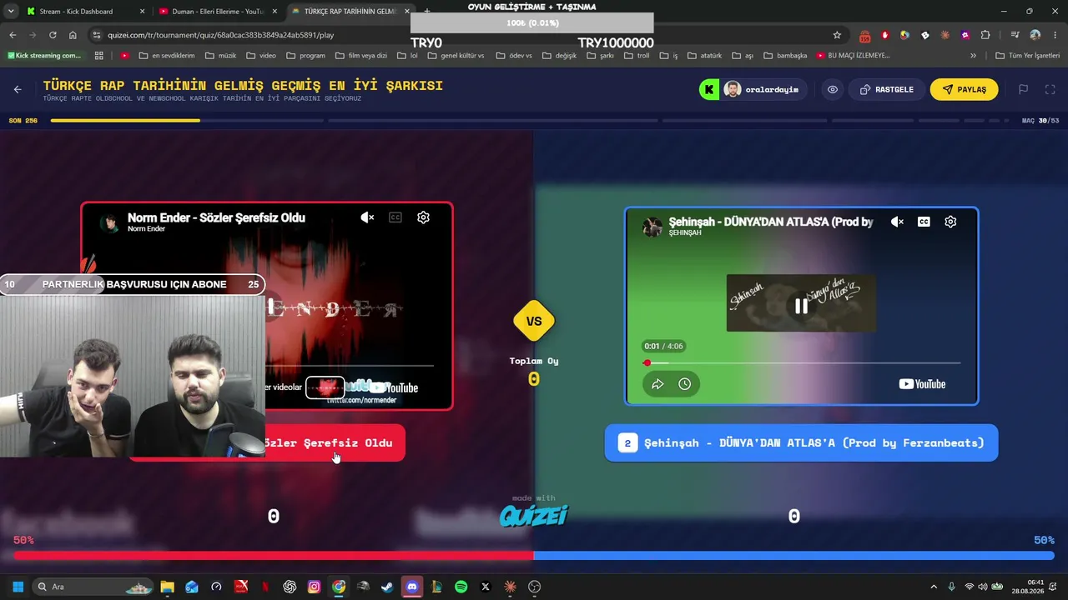Image resolution: width=1068 pixels, height=600 pixels.
Task: Switch to Stream - Kick Dashboard tab
Action: click(85, 12)
